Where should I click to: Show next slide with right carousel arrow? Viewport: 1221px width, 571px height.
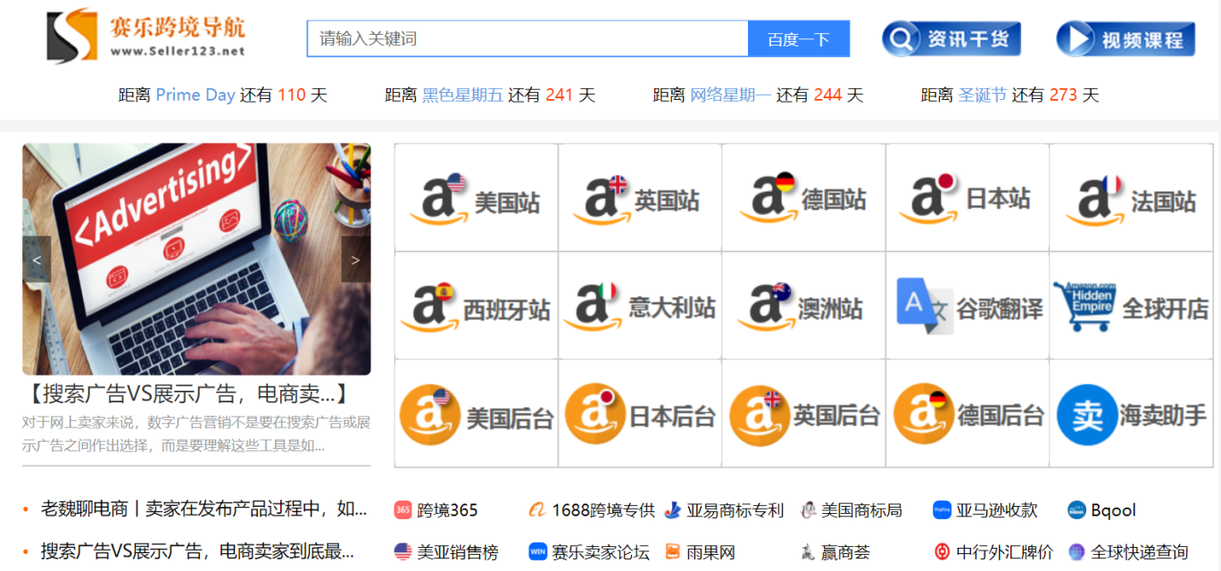click(x=355, y=260)
